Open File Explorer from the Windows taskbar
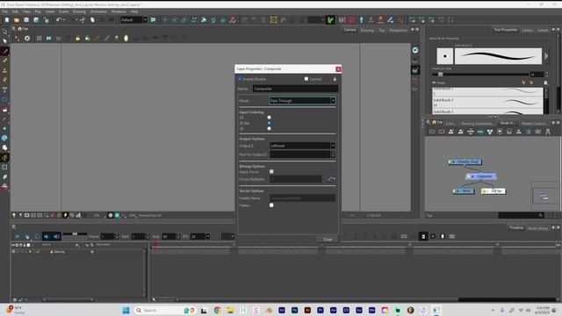Screen dimensions: 562x316 pos(230,310)
